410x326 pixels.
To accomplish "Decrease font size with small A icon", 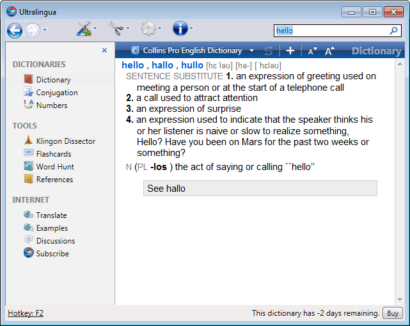I will [x=313, y=51].
